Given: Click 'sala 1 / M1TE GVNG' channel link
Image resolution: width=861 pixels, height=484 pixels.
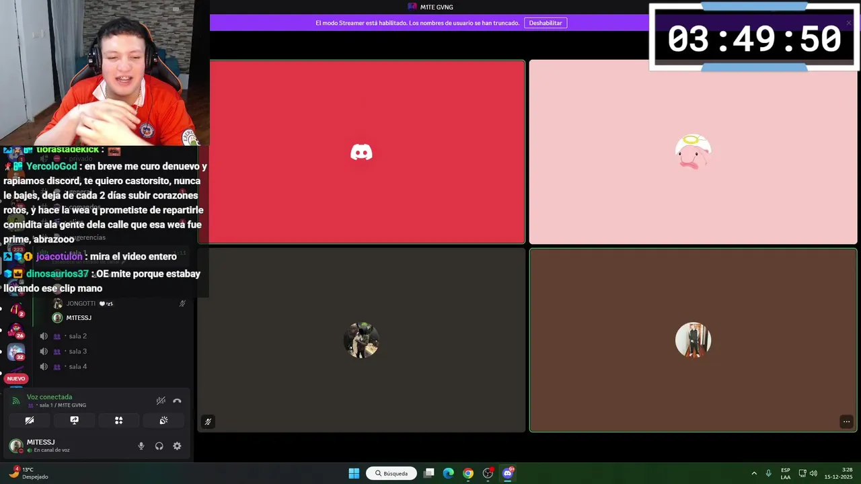Looking at the screenshot, I should (x=62, y=405).
